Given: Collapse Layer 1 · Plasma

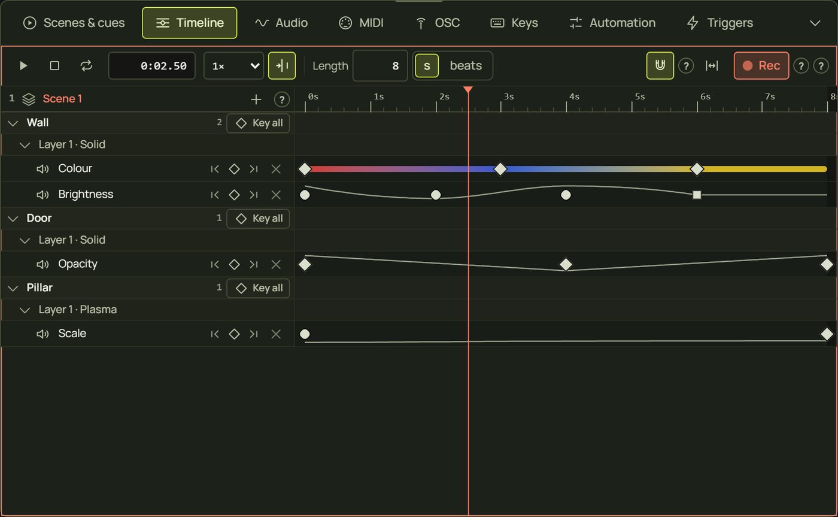Looking at the screenshot, I should click(25, 310).
